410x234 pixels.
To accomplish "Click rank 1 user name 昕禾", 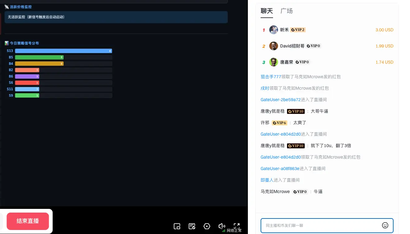I will pos(285,30).
